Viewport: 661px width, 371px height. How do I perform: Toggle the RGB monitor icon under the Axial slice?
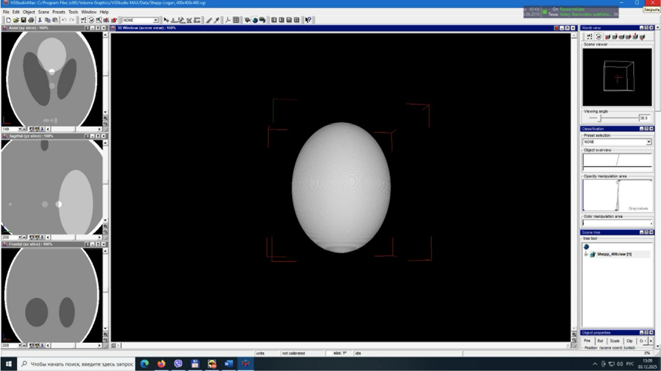coord(37,129)
